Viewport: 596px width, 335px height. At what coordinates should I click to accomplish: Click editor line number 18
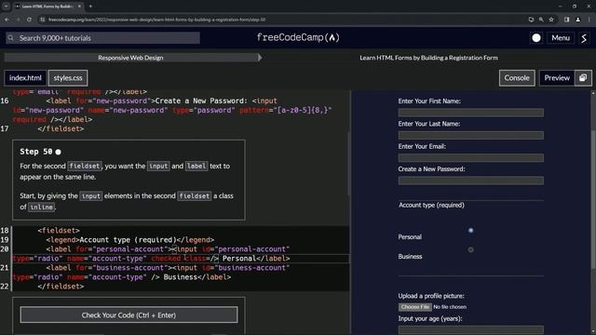5,231
